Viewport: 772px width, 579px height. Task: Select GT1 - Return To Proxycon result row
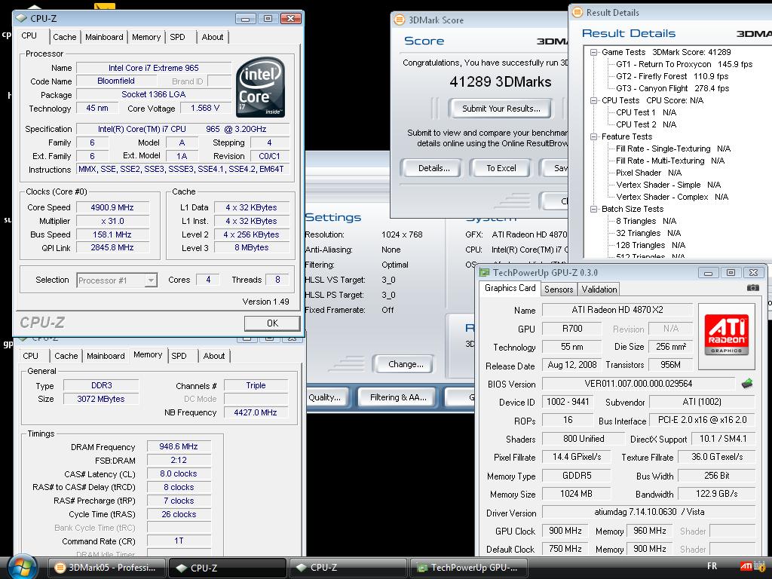[x=685, y=65]
